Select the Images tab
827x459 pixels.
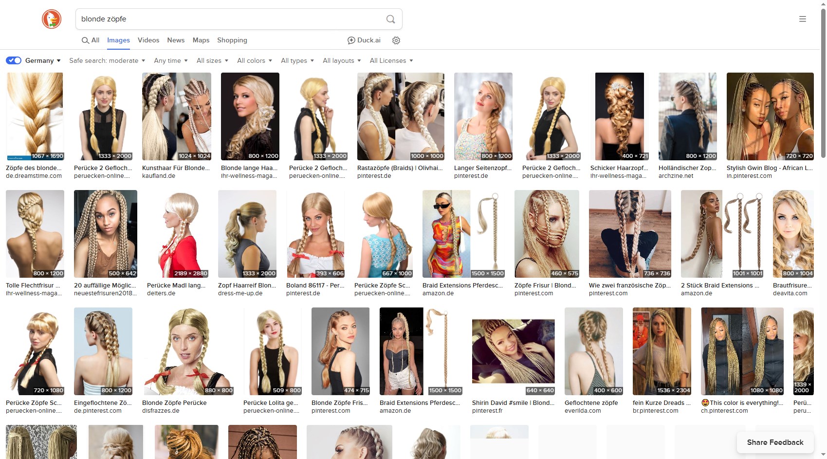118,40
